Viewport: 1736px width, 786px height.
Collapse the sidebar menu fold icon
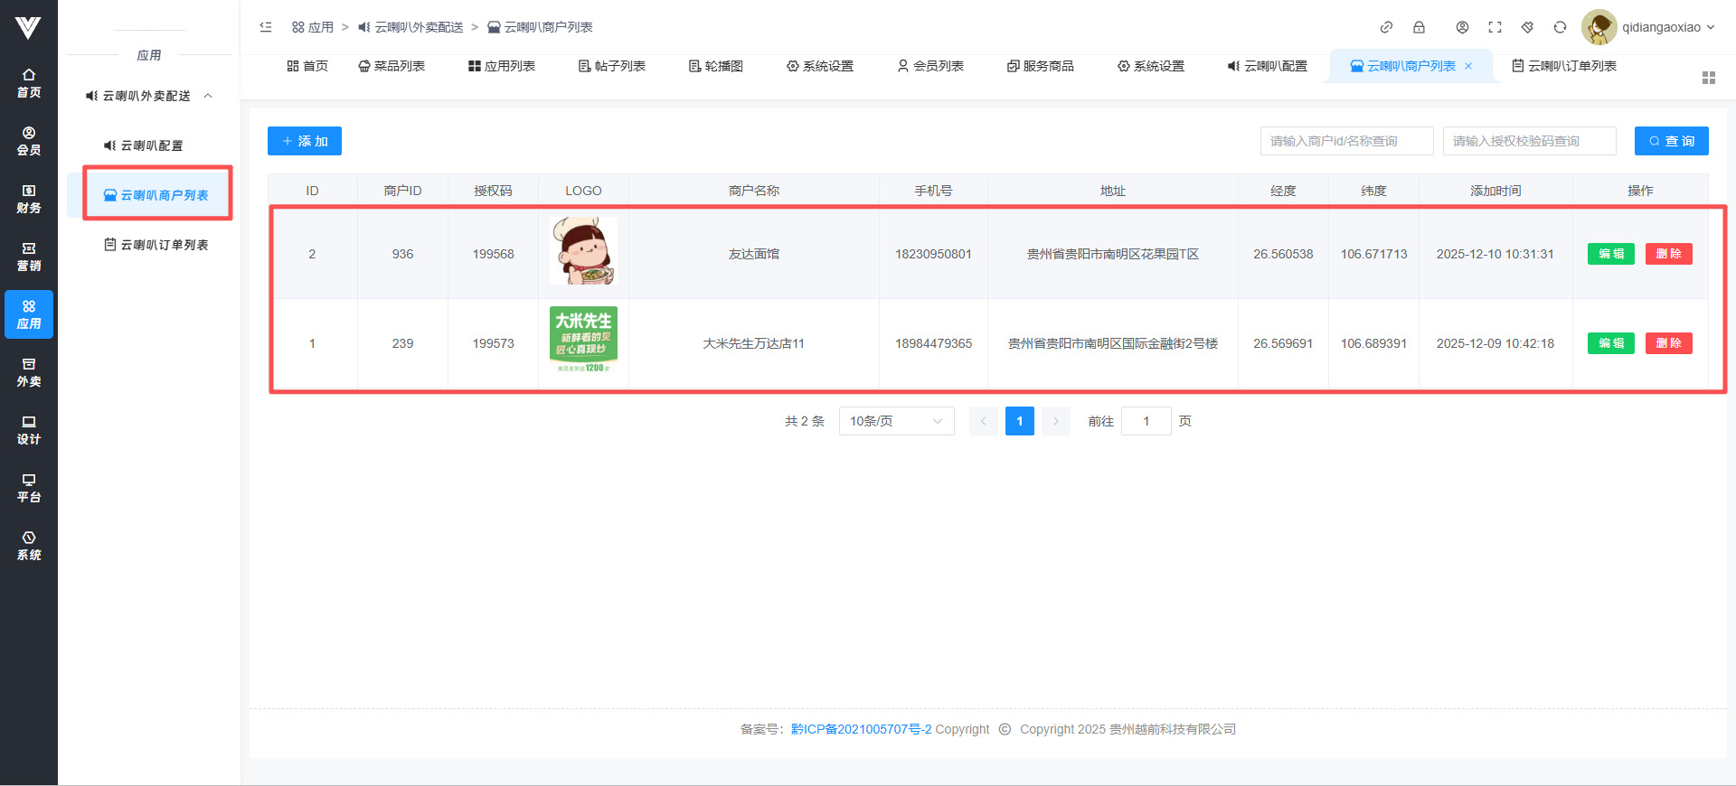266,27
